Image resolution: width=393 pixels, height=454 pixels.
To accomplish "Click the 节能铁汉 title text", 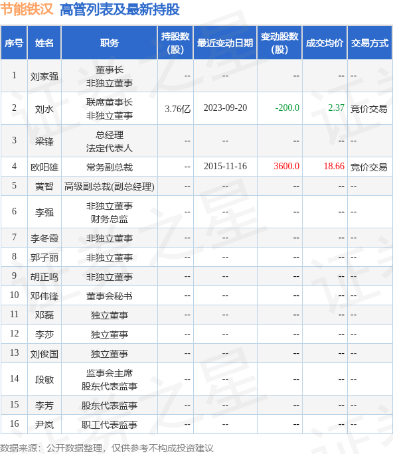I will pos(27,9).
